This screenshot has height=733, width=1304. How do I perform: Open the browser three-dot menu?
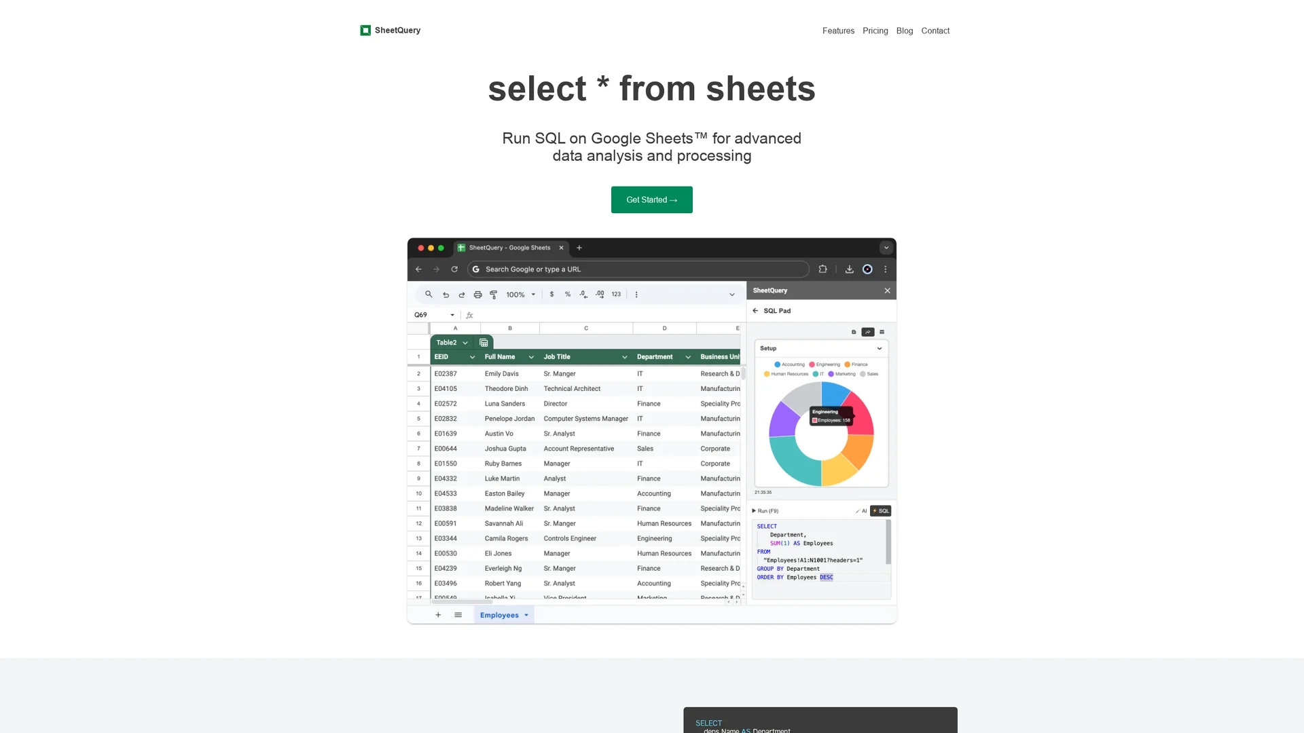(x=886, y=269)
